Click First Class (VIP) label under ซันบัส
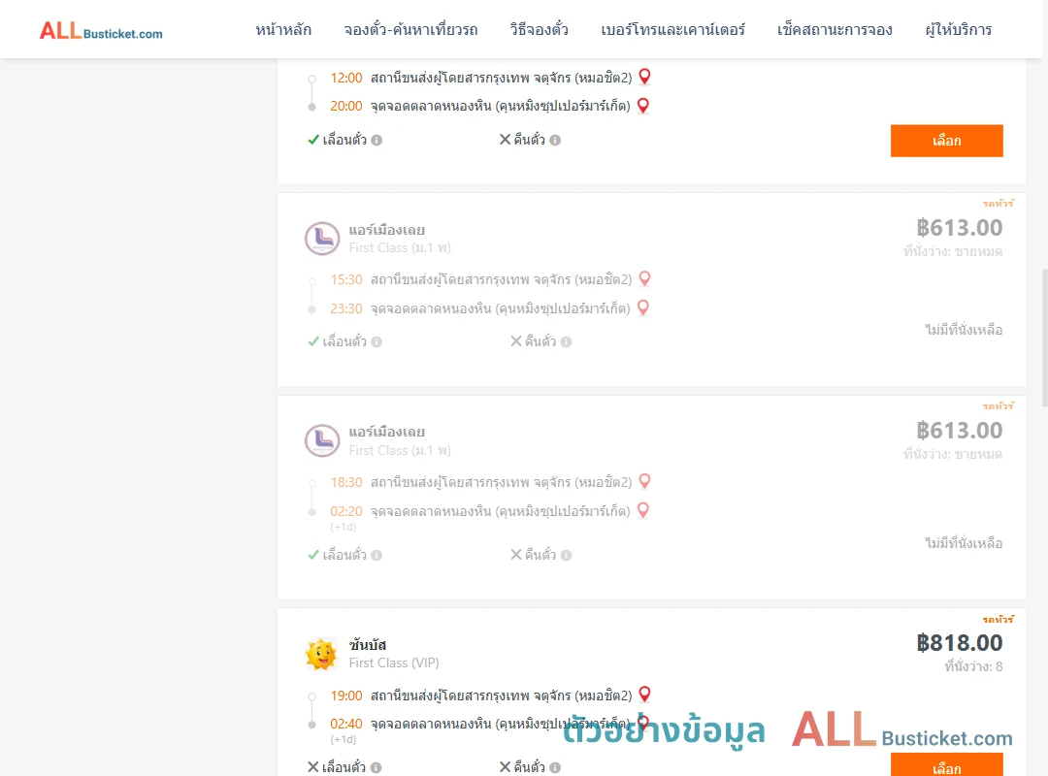 click(394, 663)
